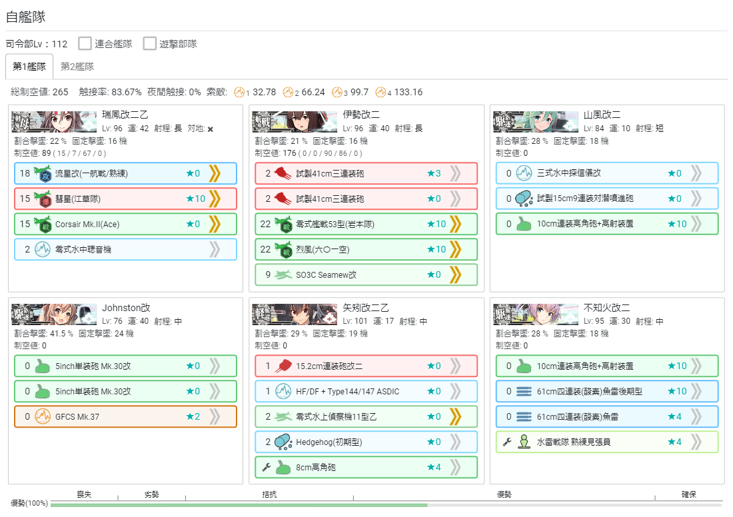The image size is (733, 517).
Task: Click 不知火改二's 10cm連装高角砲 gun icon
Action: [x=524, y=366]
